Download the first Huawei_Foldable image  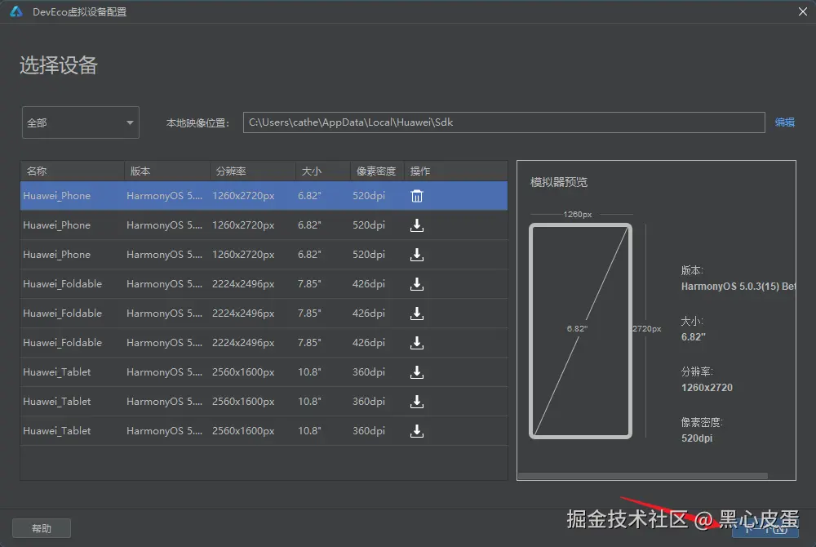[x=417, y=284]
